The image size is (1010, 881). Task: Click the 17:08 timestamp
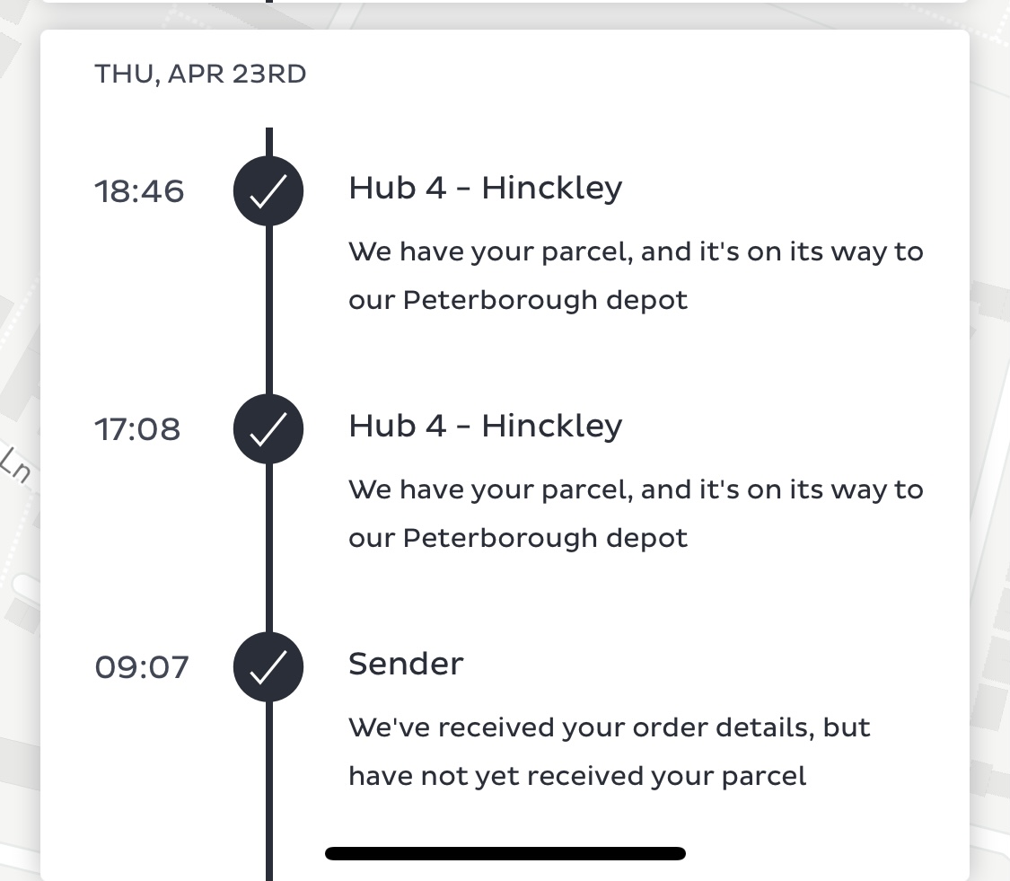pos(138,429)
